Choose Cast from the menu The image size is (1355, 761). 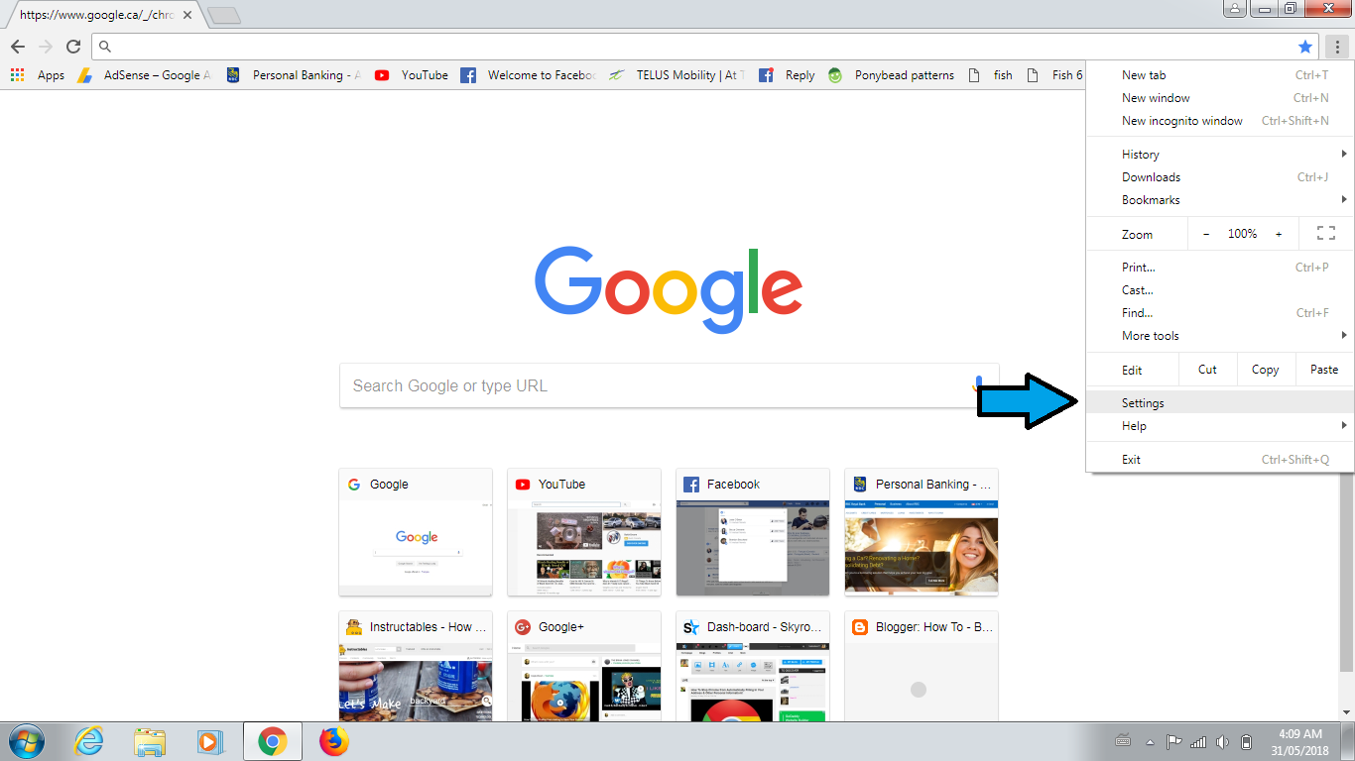click(x=1220, y=290)
